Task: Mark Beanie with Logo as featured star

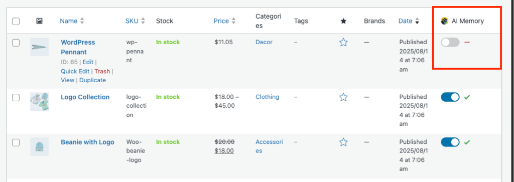Action: point(343,142)
